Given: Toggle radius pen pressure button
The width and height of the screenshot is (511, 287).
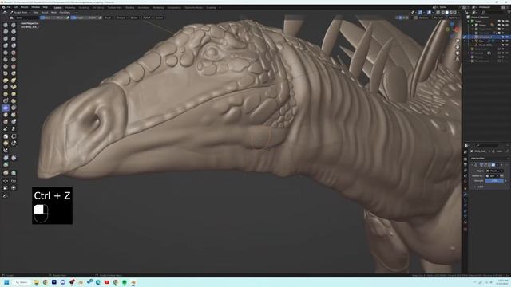Looking at the screenshot, I should point(67,18).
